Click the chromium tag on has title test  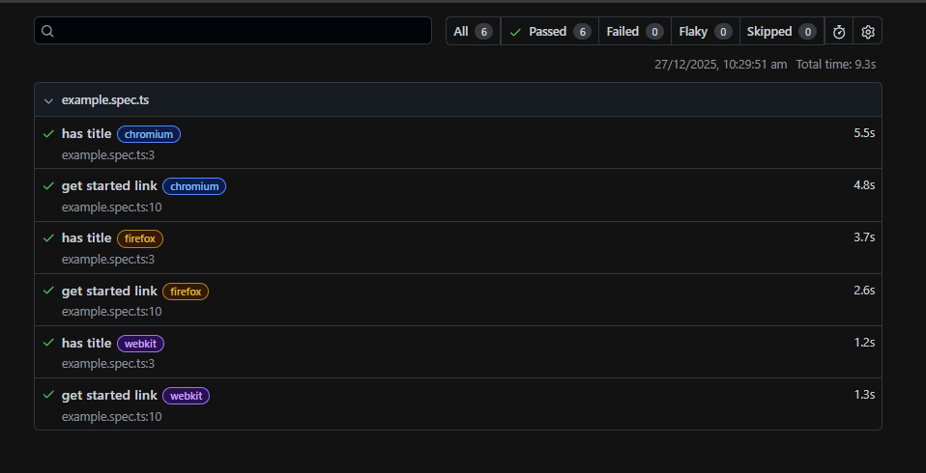click(149, 134)
